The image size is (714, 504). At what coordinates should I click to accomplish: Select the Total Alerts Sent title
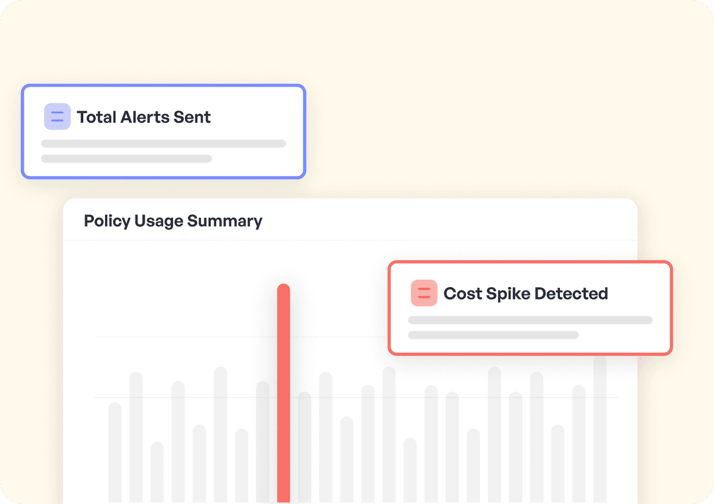(143, 117)
